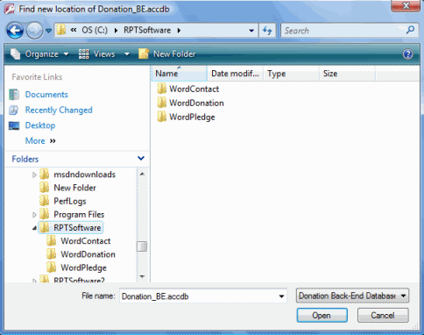
Task: Click the magnifier search icon
Action: point(410,30)
